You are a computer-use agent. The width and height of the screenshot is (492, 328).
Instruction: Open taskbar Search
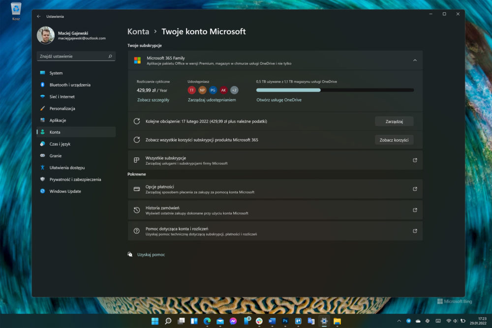point(168,321)
